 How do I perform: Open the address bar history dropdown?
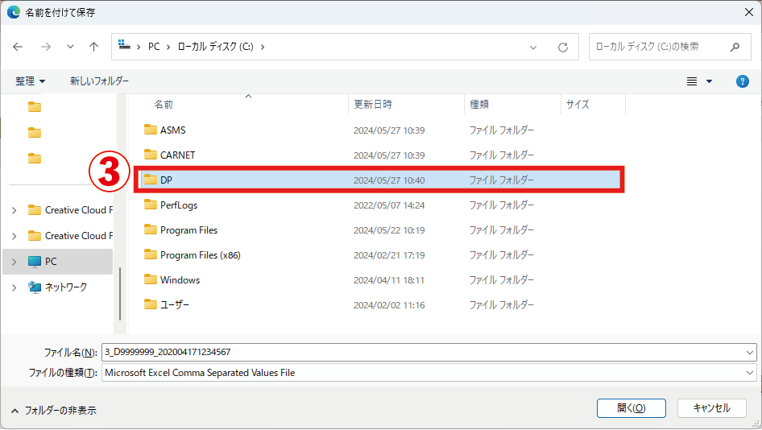[x=533, y=48]
